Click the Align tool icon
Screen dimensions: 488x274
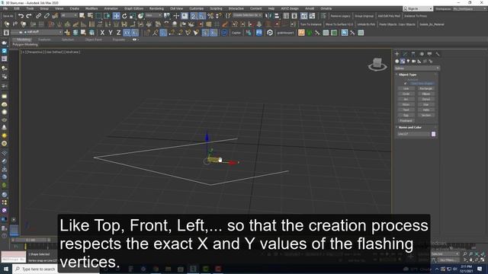click(x=276, y=15)
